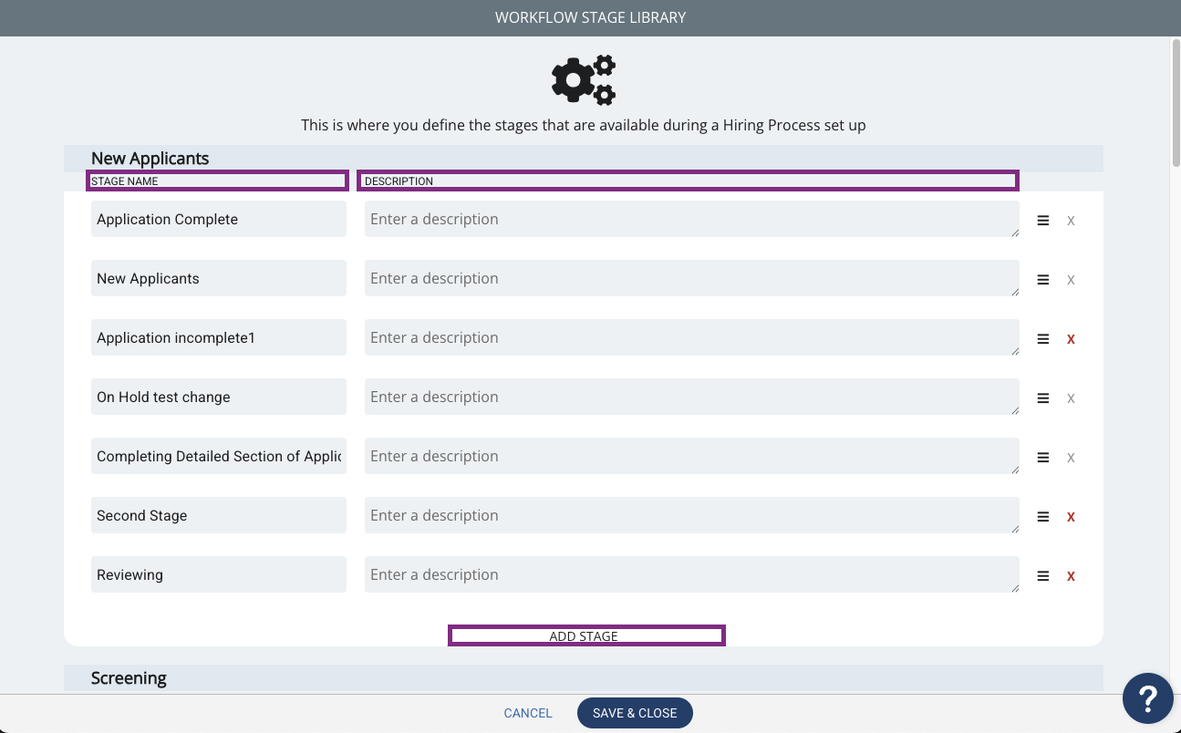This screenshot has width=1181, height=733.
Task: Click the WORKFLOW STAGE LIBRARY title
Action: pyautogui.click(x=590, y=17)
